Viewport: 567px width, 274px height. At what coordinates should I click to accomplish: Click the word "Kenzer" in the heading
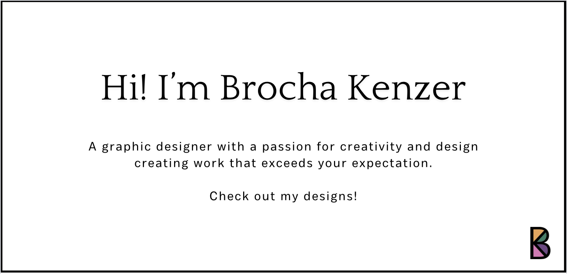tap(406, 88)
